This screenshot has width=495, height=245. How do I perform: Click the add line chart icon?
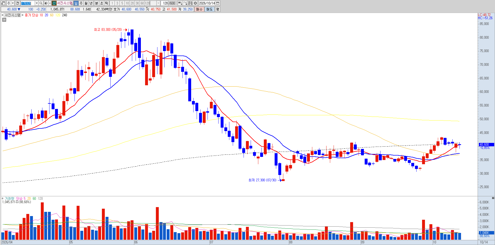click(x=185, y=3)
